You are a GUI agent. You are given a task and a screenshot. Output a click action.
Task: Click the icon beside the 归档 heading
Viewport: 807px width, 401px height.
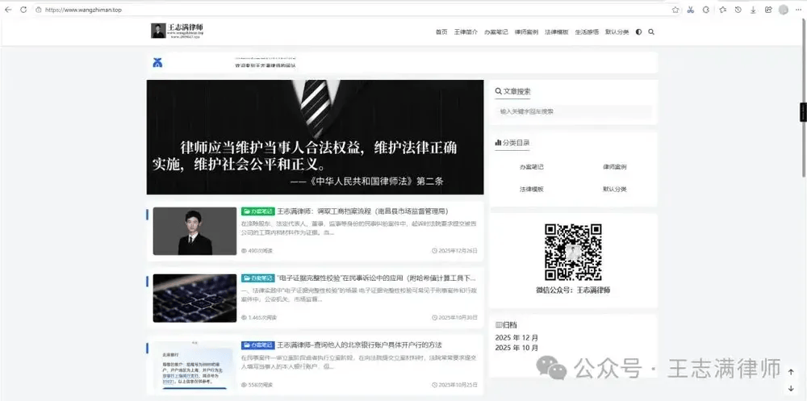498,325
